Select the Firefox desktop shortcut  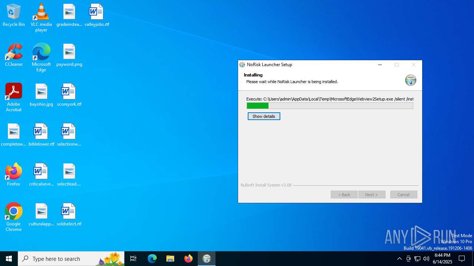[14, 175]
